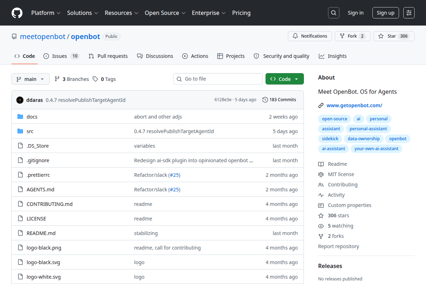Open appearance settings slider icon
Viewport: 426px width, 284px height.
[x=409, y=13]
